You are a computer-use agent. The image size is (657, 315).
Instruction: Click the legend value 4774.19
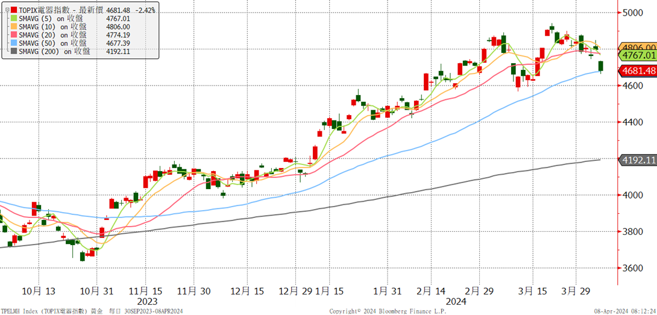(118, 35)
